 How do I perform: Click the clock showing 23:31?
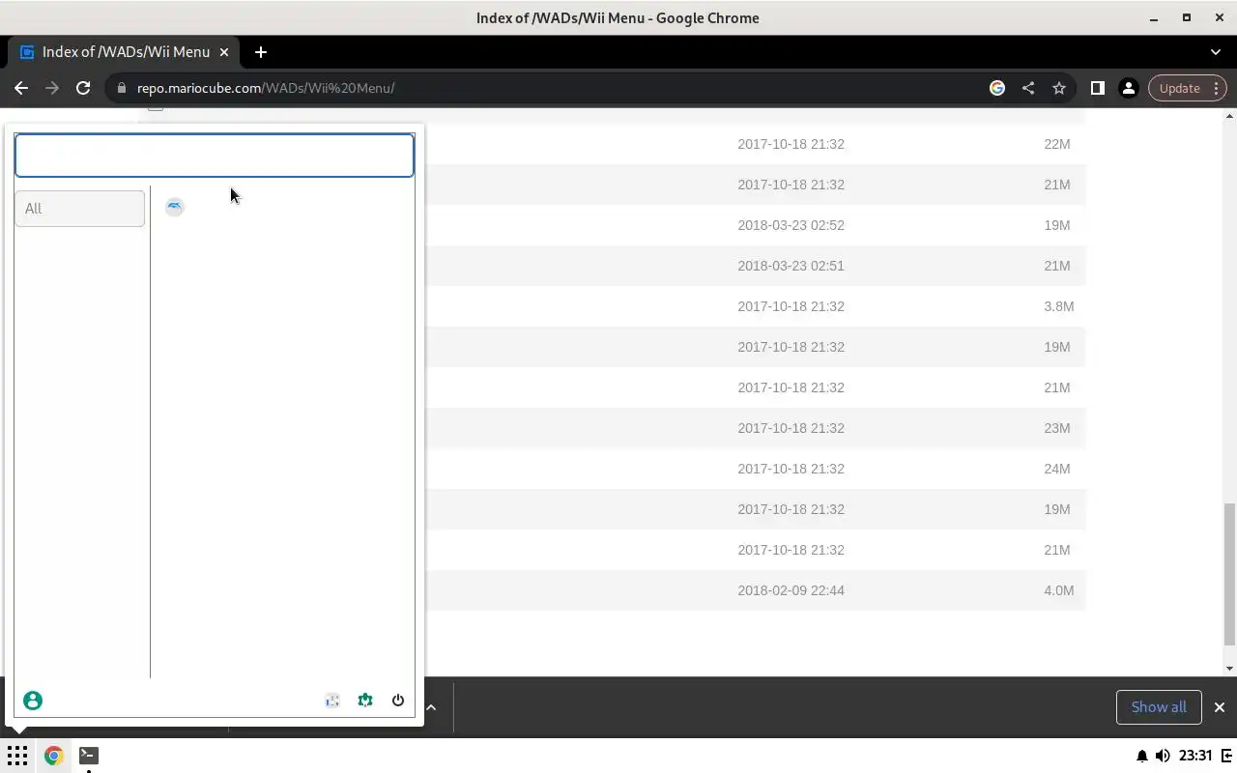click(x=1195, y=756)
